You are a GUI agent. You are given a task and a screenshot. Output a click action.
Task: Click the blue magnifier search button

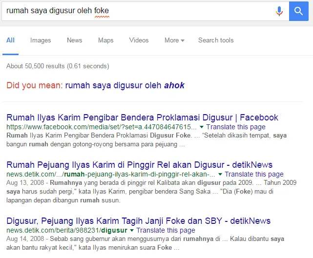click(299, 11)
